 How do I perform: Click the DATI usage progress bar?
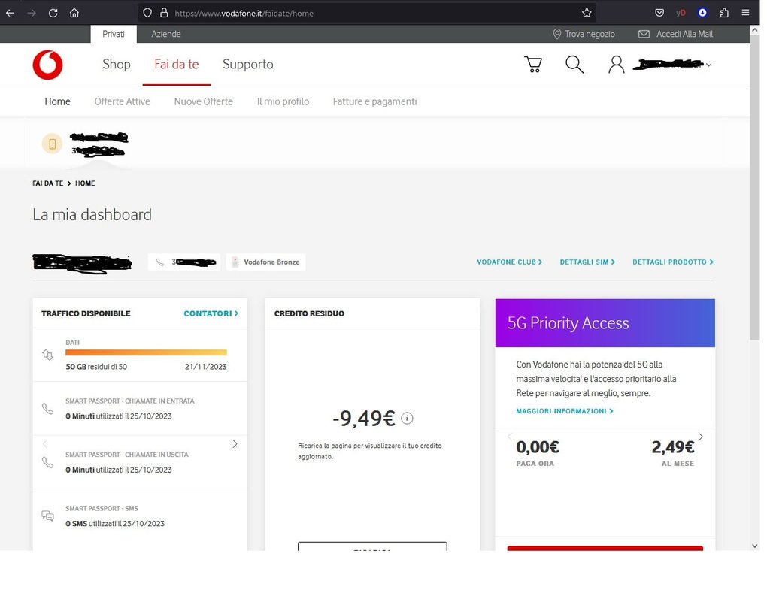click(146, 352)
